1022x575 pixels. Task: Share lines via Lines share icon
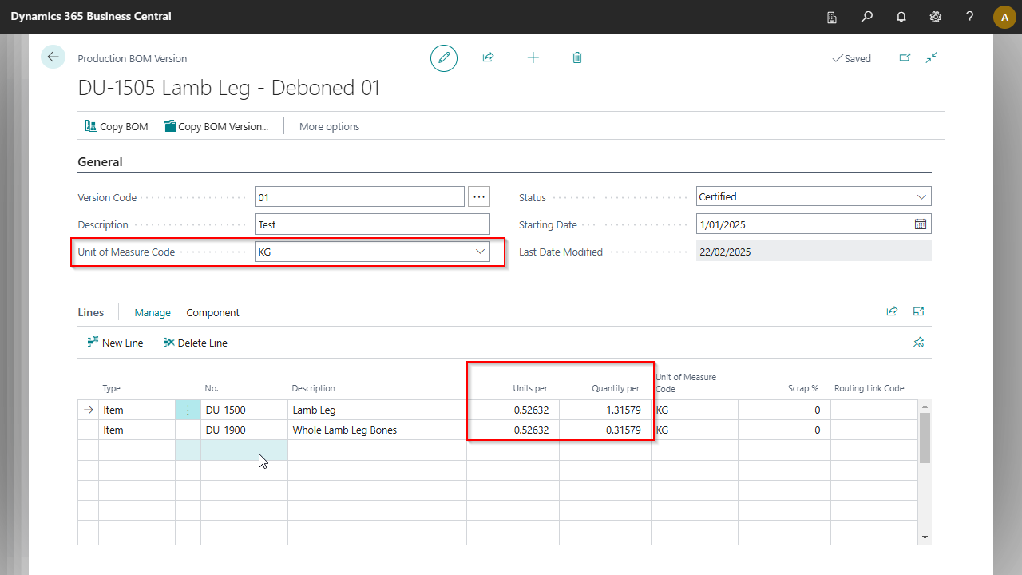pyautogui.click(x=892, y=311)
